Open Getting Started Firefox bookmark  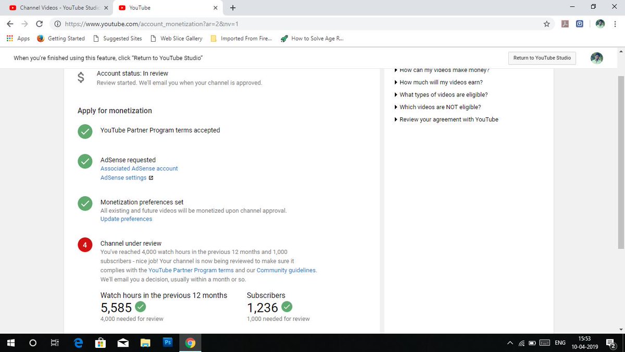61,38
